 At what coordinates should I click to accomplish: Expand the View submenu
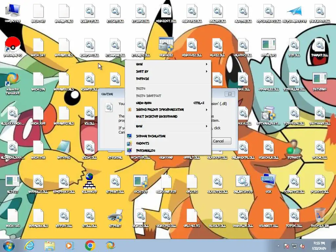pyautogui.click(x=168, y=64)
